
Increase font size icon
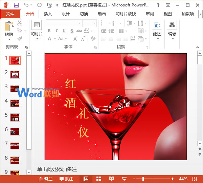75,39
